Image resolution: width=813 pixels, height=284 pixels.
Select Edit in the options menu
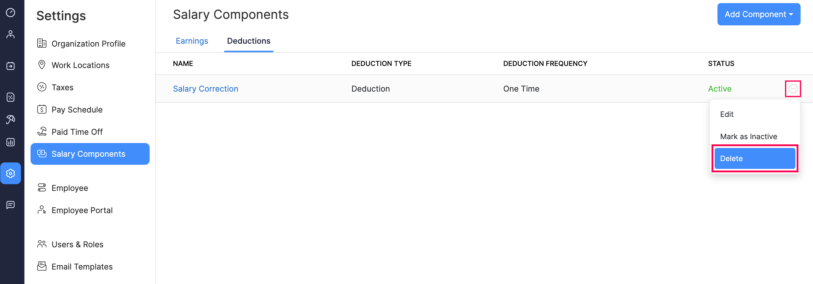727,114
